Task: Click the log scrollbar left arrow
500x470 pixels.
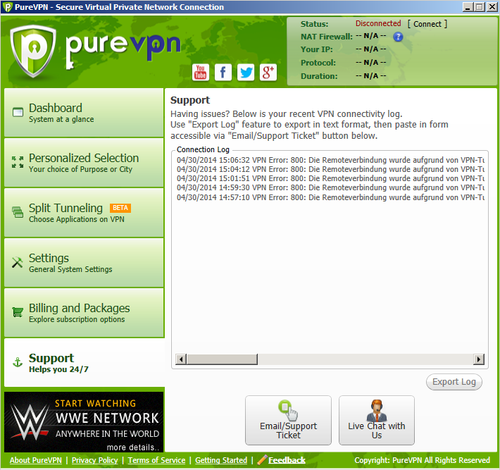Action: 181,359
